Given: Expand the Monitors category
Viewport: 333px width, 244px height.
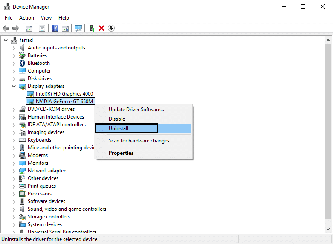Looking at the screenshot, I should (14, 163).
